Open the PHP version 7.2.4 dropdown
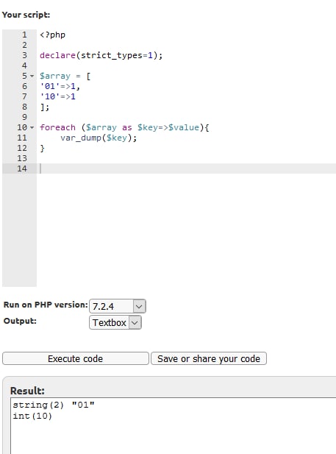The image size is (336, 454). (118, 306)
